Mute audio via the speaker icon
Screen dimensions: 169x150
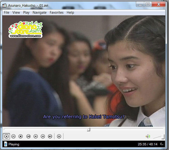pos(148,136)
